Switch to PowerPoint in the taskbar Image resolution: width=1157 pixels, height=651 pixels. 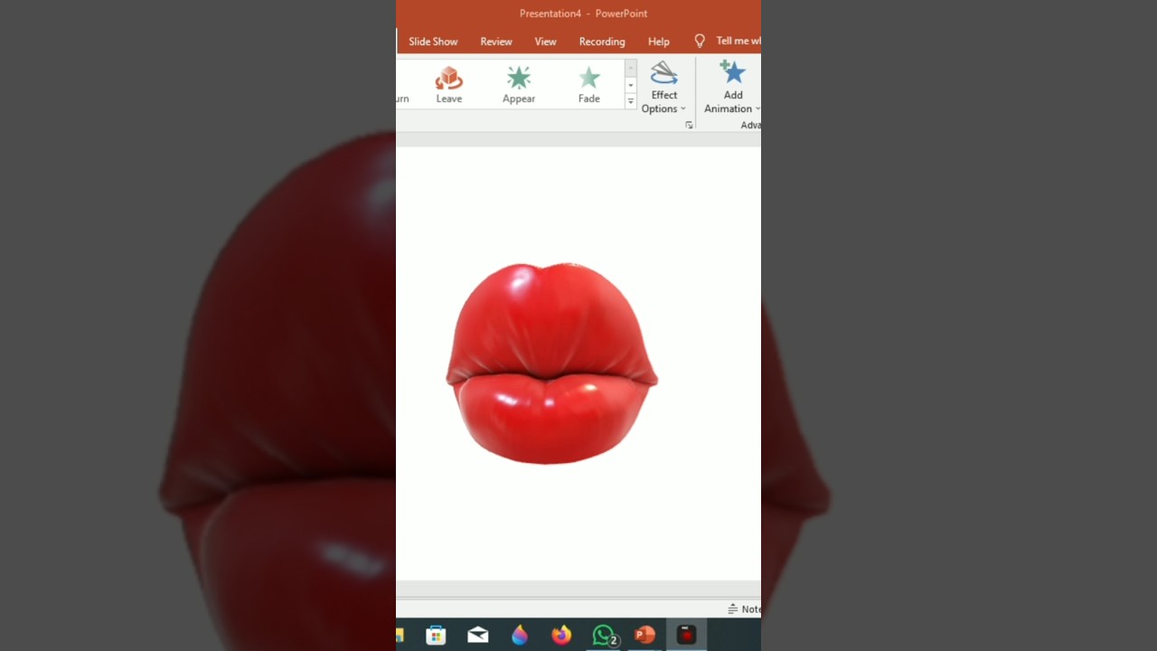pos(644,636)
